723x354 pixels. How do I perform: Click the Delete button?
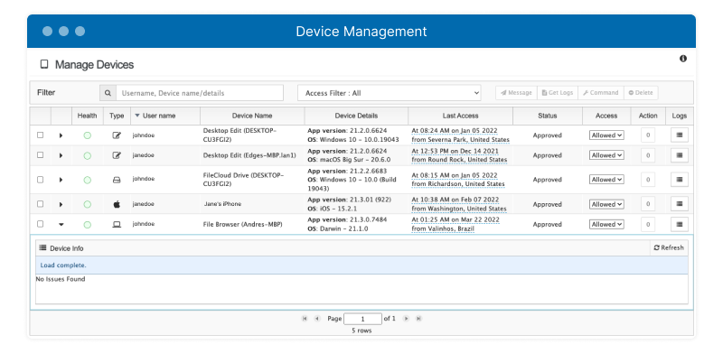tap(641, 93)
